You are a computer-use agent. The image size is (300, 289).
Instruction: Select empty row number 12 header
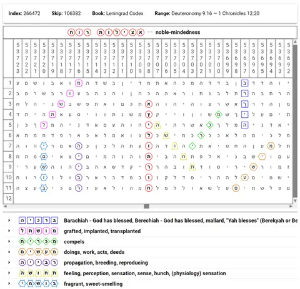pyautogui.click(x=8, y=198)
